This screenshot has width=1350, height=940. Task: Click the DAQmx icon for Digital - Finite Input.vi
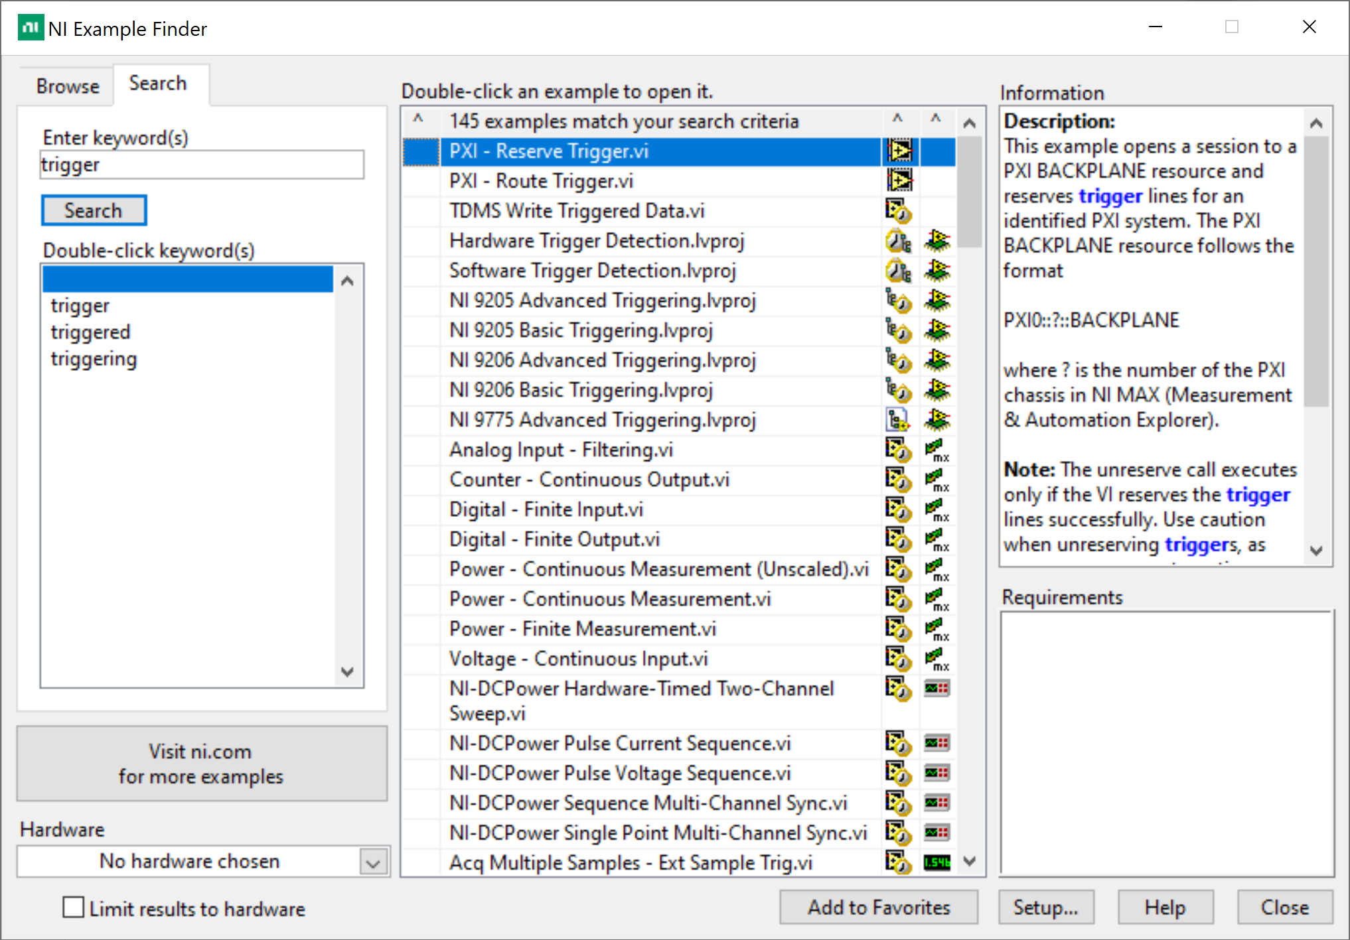click(937, 509)
